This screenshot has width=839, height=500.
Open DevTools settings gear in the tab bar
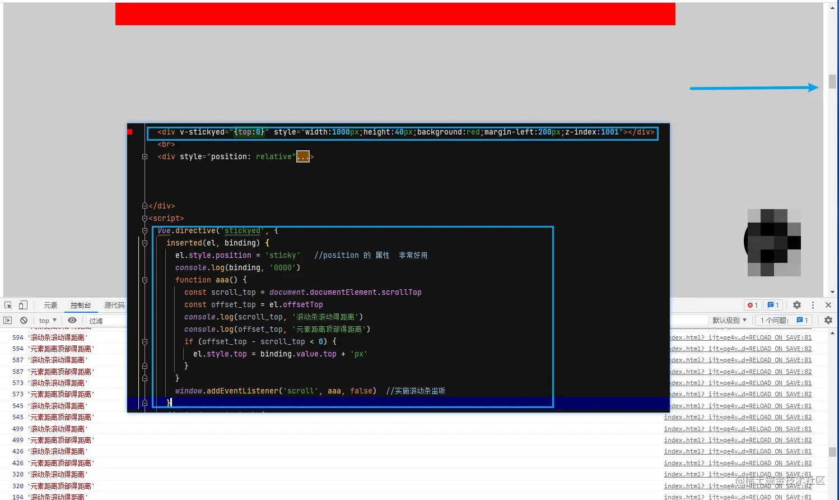(797, 305)
